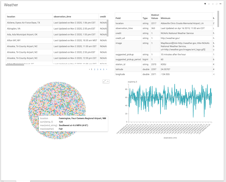The height and width of the screenshot is (182, 226).
Task: Click the Nov 2 2020, 1:56 pm CST cell
Action: [76, 23]
